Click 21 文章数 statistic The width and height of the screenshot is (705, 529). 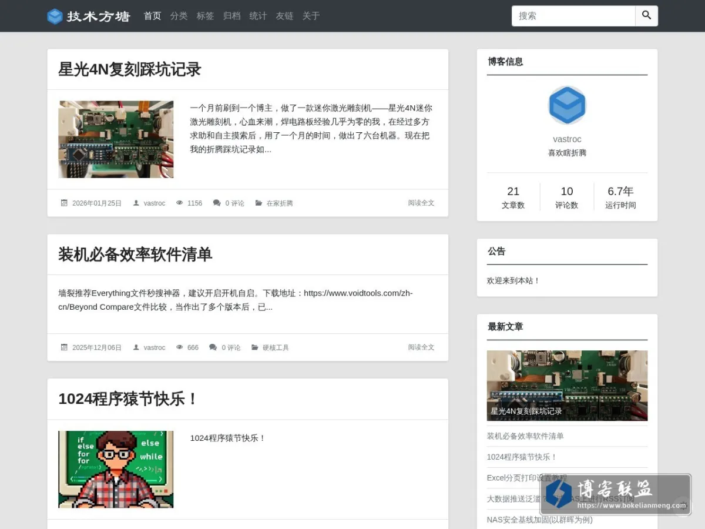[x=513, y=197]
